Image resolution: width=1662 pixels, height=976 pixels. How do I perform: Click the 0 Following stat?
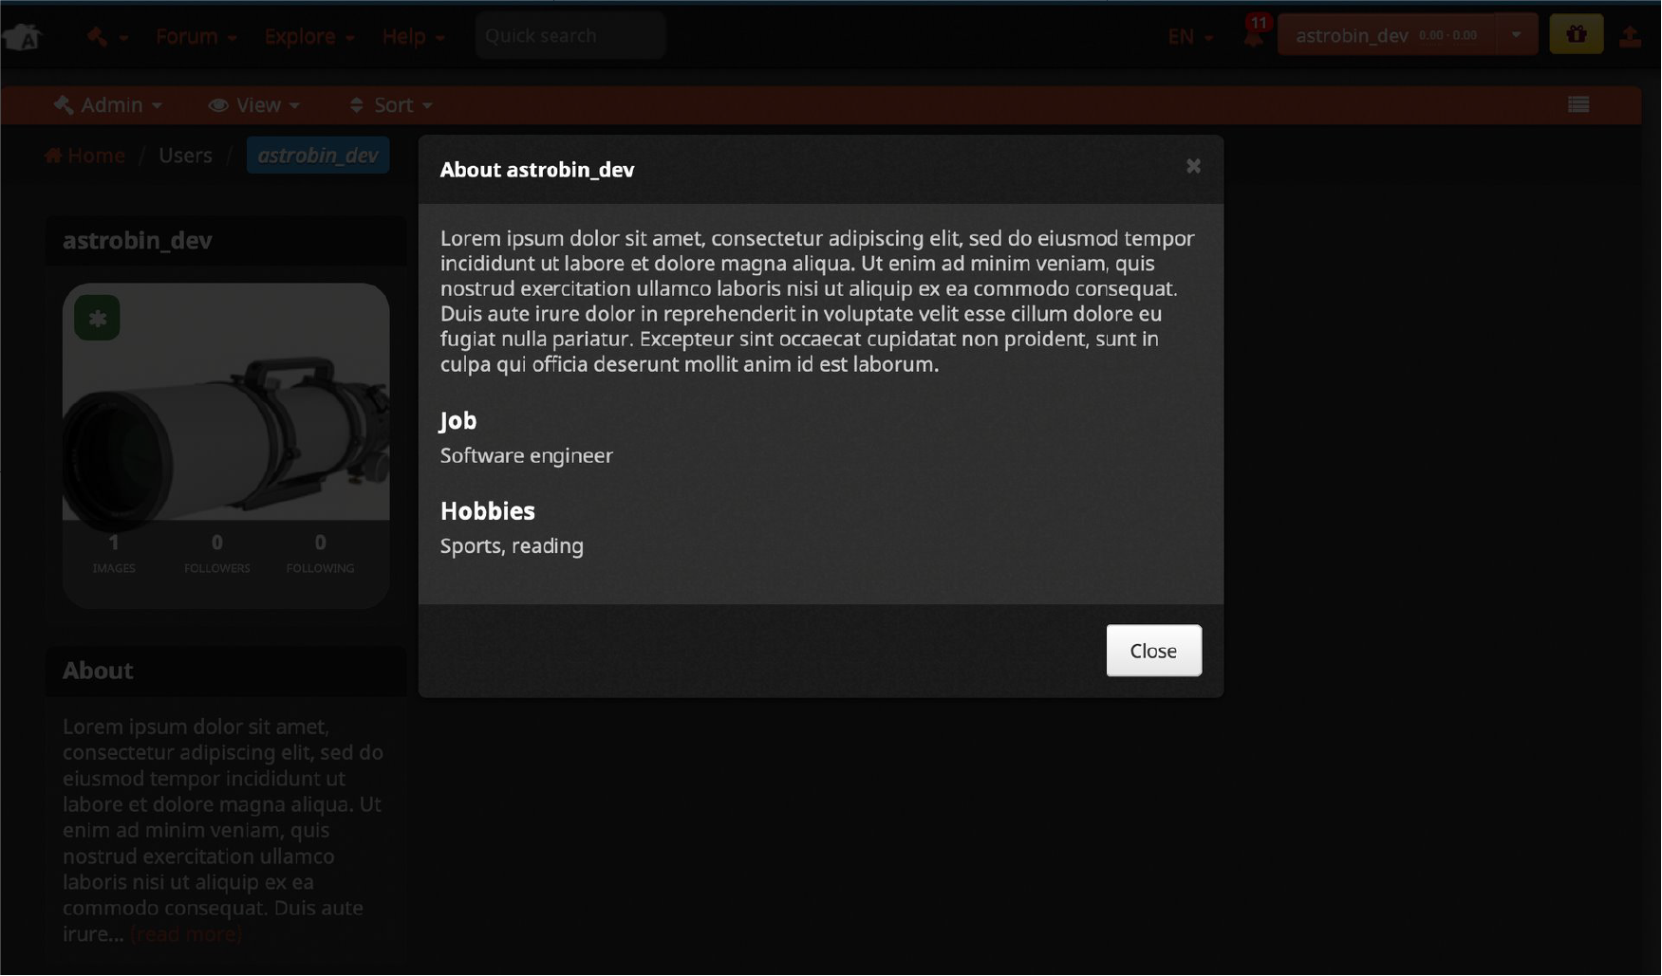tap(320, 553)
